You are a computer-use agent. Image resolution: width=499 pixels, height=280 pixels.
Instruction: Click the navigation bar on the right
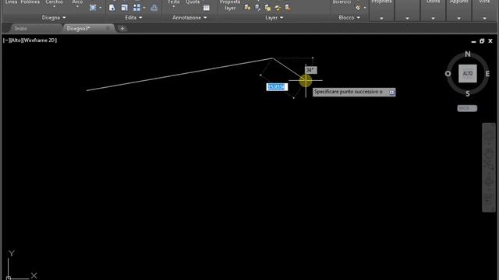pyautogui.click(x=489, y=167)
